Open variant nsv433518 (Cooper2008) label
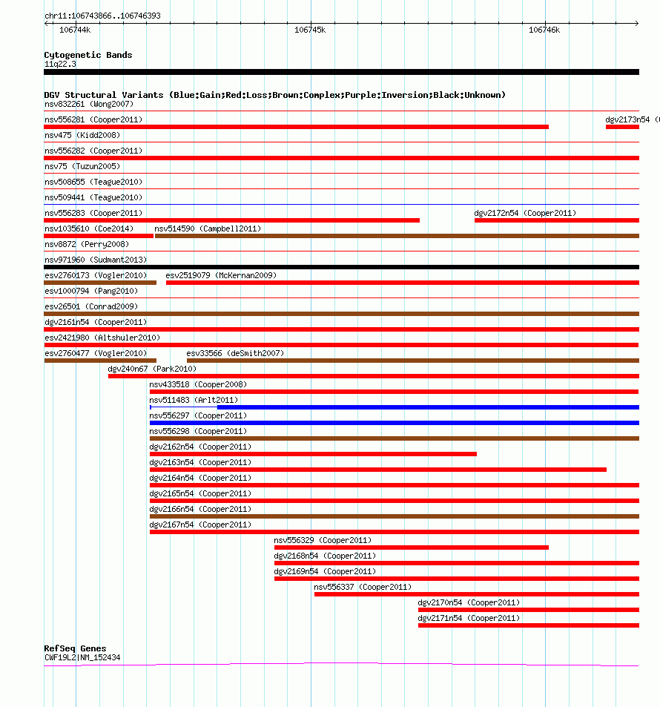This screenshot has width=660, height=707. point(198,384)
